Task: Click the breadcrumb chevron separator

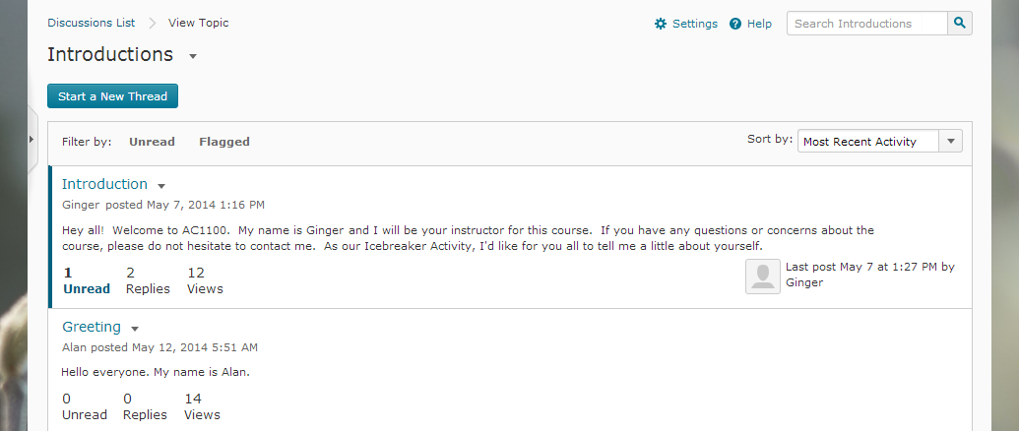Action: click(152, 24)
